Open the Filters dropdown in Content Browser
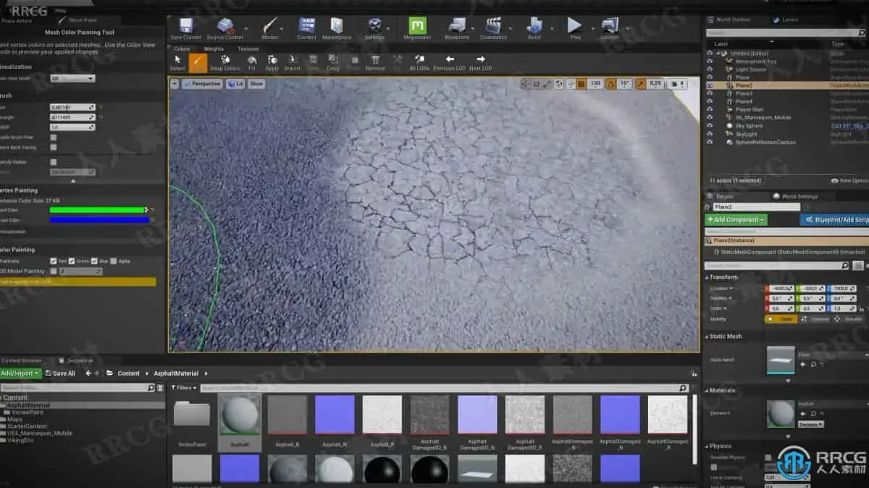869x488 pixels. (x=184, y=388)
